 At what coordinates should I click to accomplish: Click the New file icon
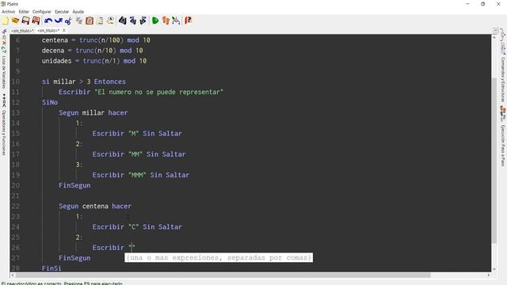point(6,21)
